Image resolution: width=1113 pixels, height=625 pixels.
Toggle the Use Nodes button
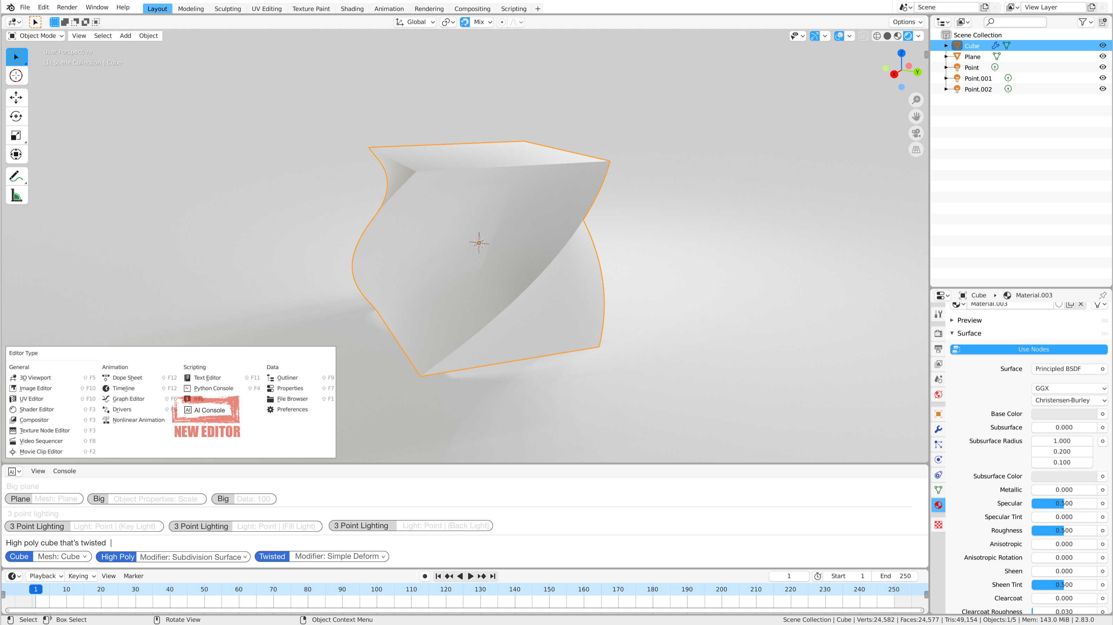coord(1029,349)
